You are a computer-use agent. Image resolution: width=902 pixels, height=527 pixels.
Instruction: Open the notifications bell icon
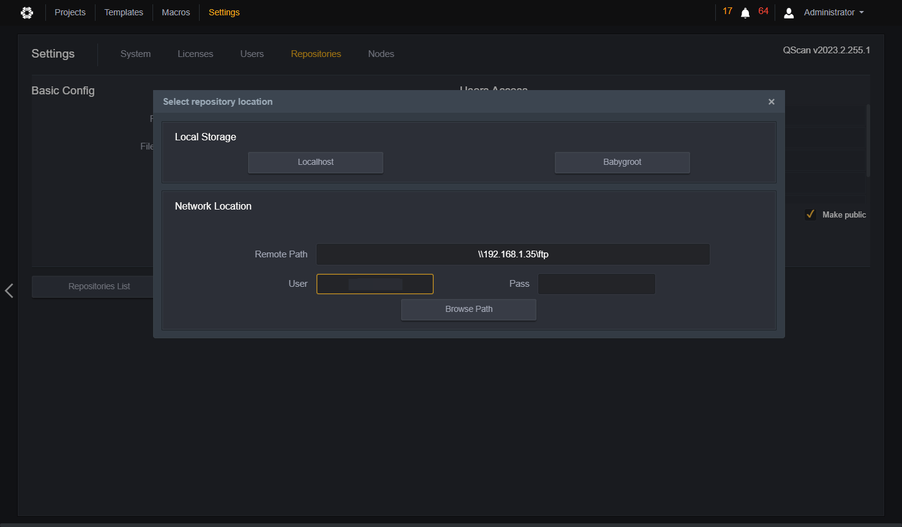745,13
